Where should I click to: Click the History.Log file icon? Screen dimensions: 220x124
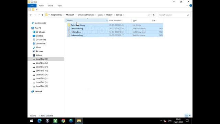69,32
